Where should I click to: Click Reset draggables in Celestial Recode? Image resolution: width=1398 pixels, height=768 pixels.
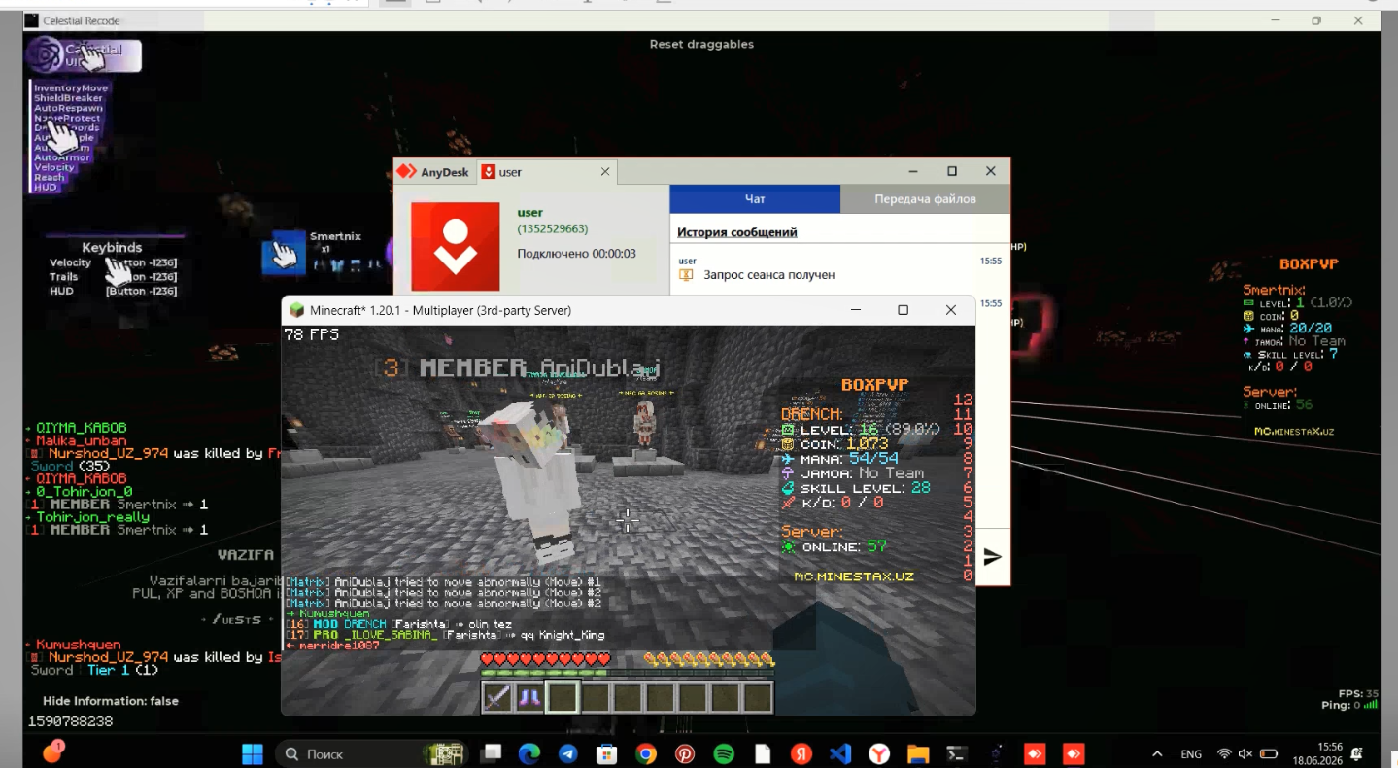point(701,44)
